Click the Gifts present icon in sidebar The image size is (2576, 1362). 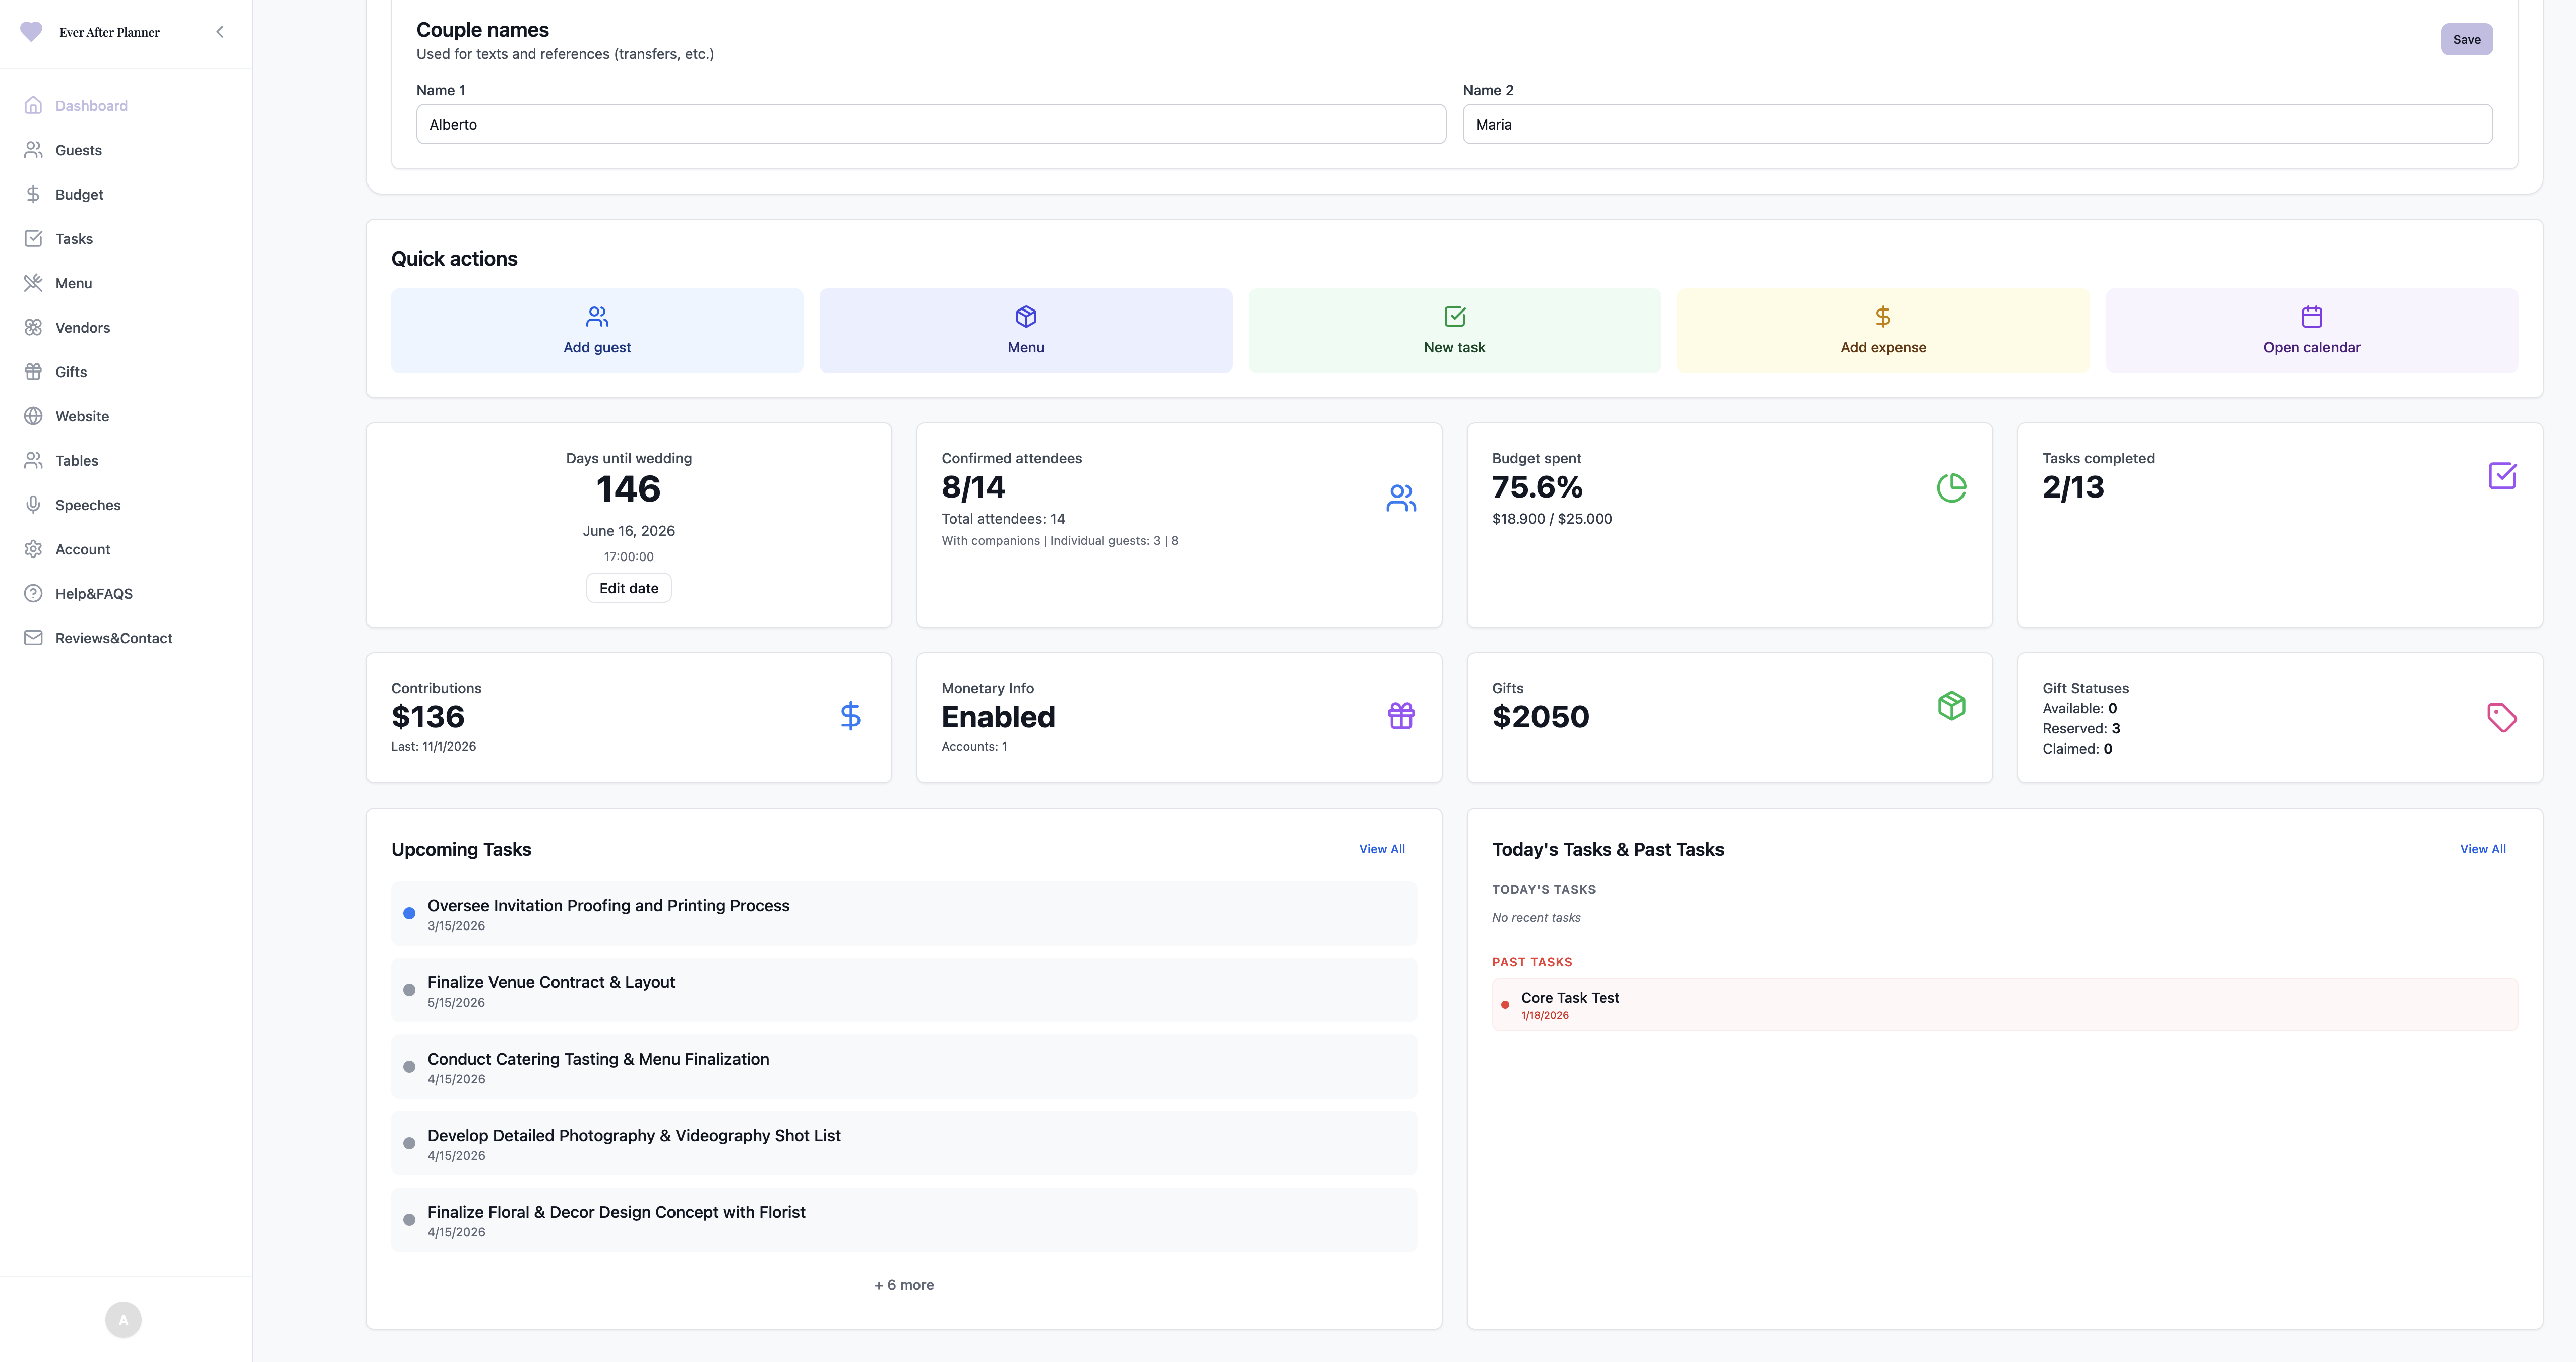[x=33, y=372]
